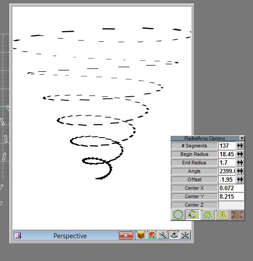Click the Center X value field
The image size is (253, 261).
[231, 188]
